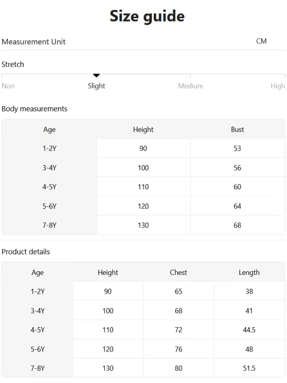The width and height of the screenshot is (287, 383).
Task: Select the Medium stretch label
Action: click(191, 86)
